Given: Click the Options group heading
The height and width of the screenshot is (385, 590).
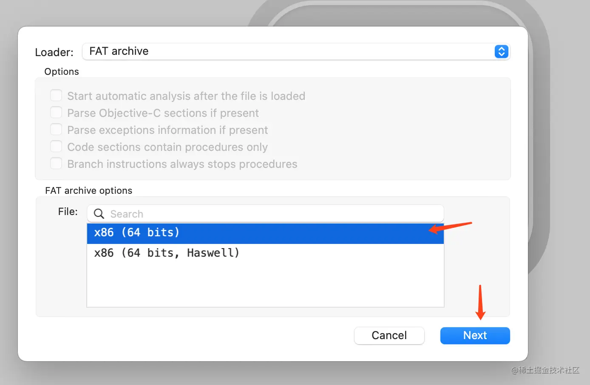Looking at the screenshot, I should [62, 71].
